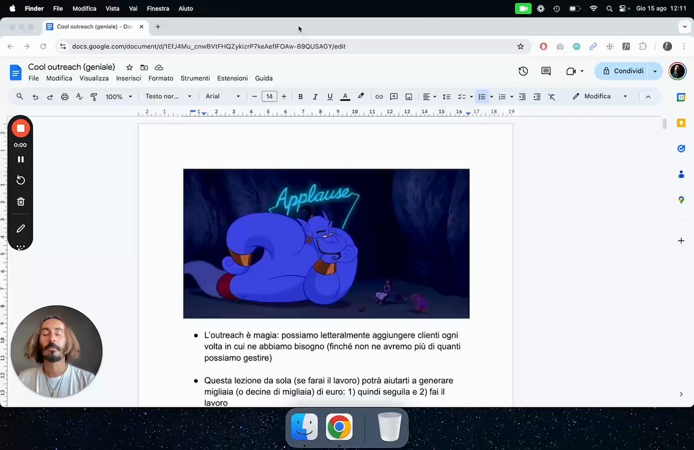Image resolution: width=694 pixels, height=450 pixels.
Task: Undo the last edit
Action: coord(35,96)
